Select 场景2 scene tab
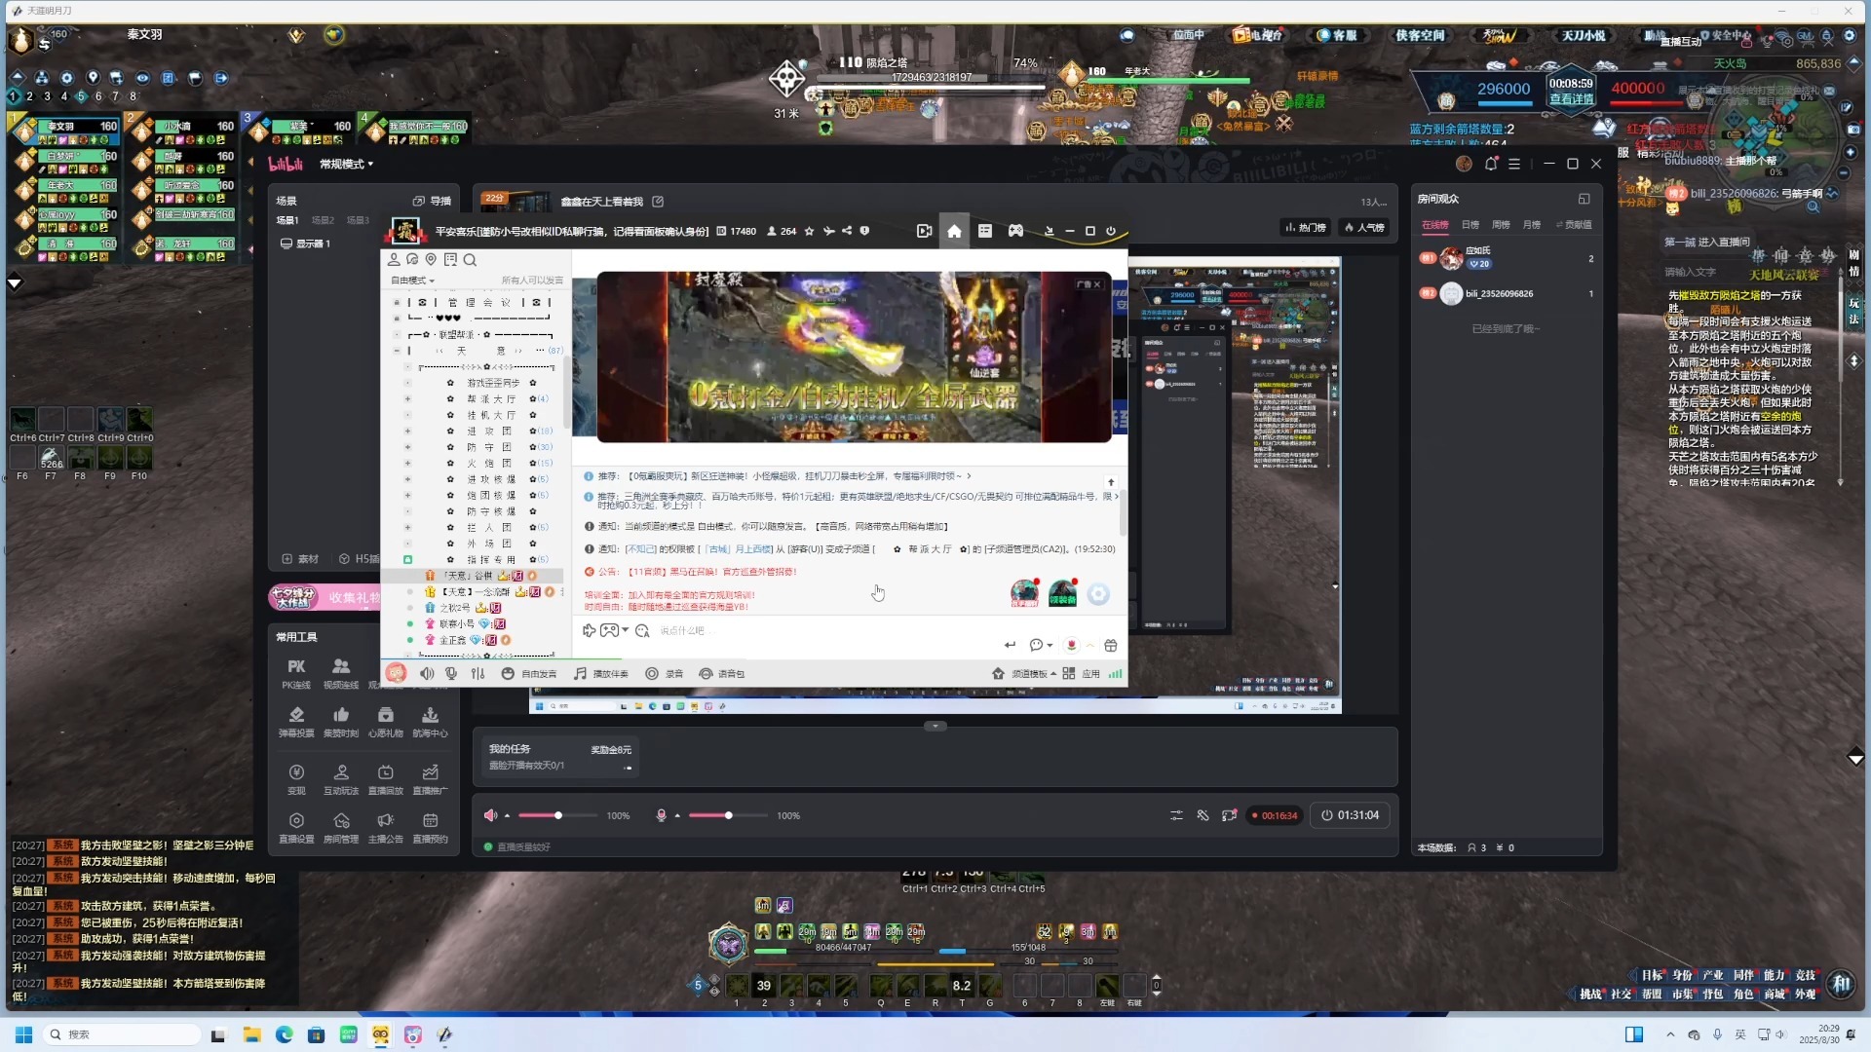Screen dimensions: 1871x1052 coord(323,220)
